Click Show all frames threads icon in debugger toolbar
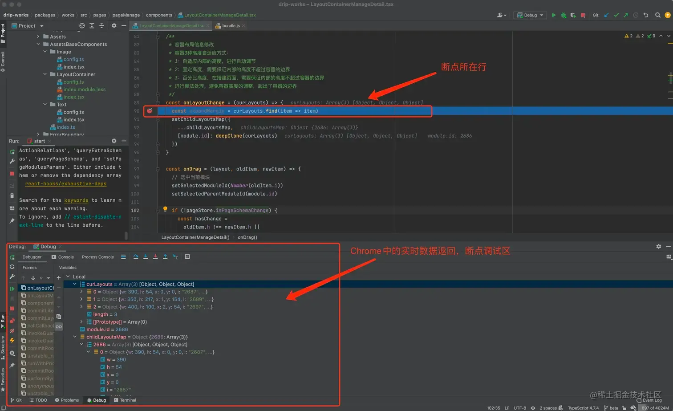Image resolution: width=673 pixels, height=411 pixels. [123, 256]
